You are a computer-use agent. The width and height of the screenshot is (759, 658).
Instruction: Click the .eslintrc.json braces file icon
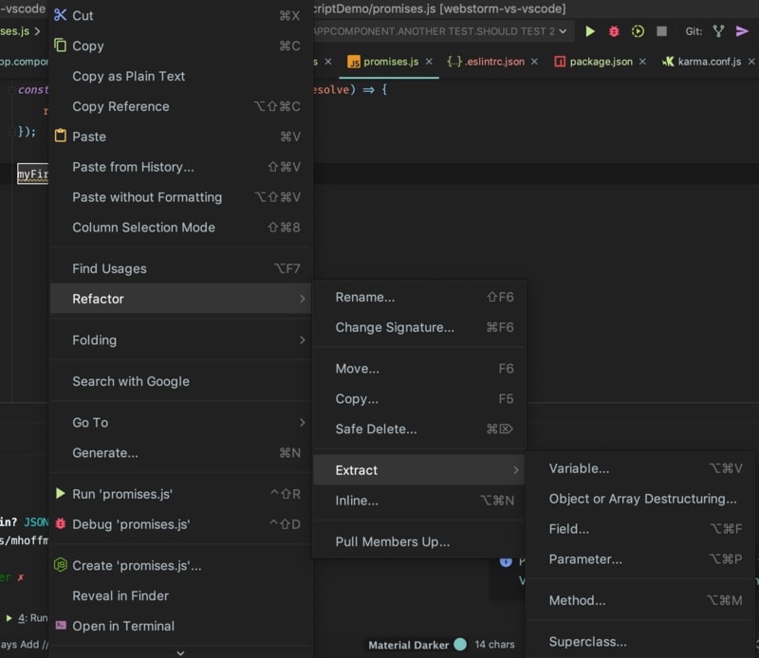[454, 62]
